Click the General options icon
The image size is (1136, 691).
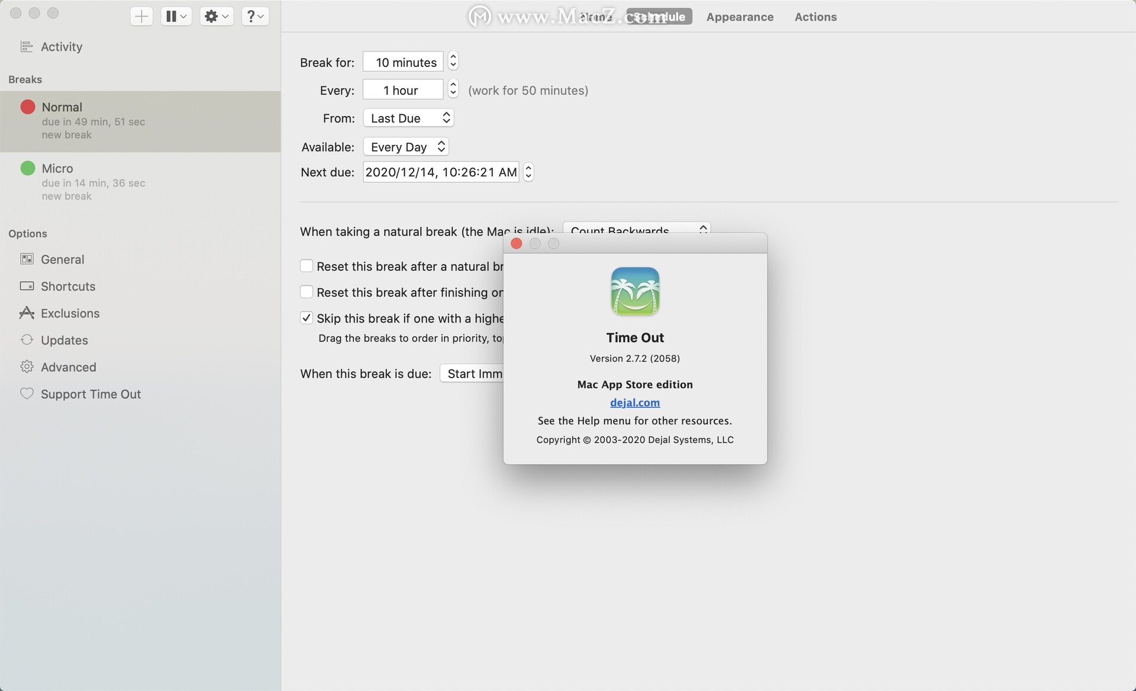[27, 259]
